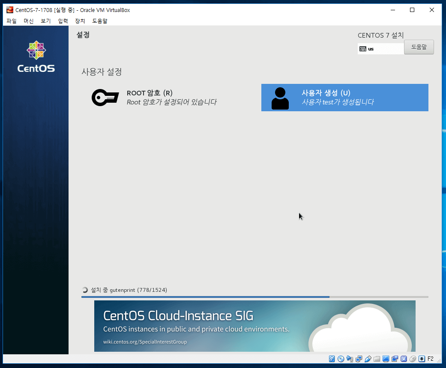
Task: Click the us keyboard layout indicator
Action: 380,49
